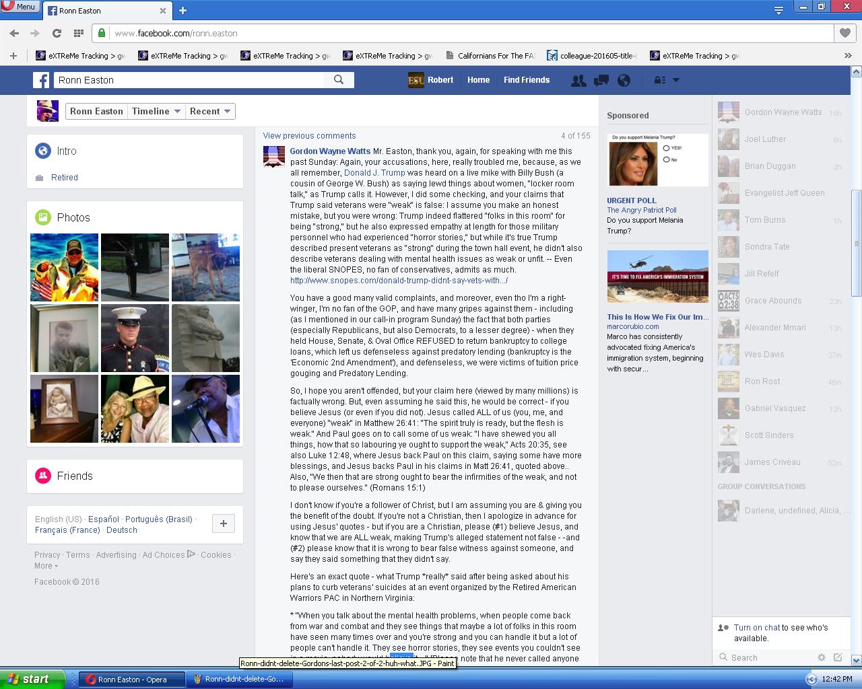Click the Facebook search magnifier icon
862x689 pixels.
click(339, 80)
